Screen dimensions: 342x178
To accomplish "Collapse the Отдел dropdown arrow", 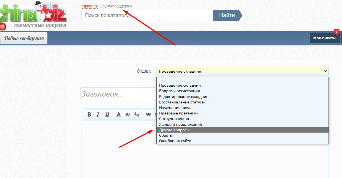I will click(x=325, y=71).
